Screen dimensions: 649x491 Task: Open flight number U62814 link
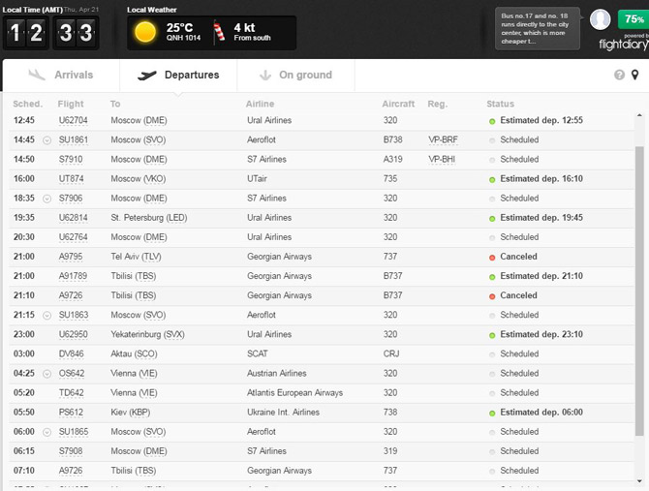[x=74, y=218]
